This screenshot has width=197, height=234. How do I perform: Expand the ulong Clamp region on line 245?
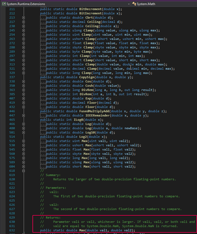23,30
